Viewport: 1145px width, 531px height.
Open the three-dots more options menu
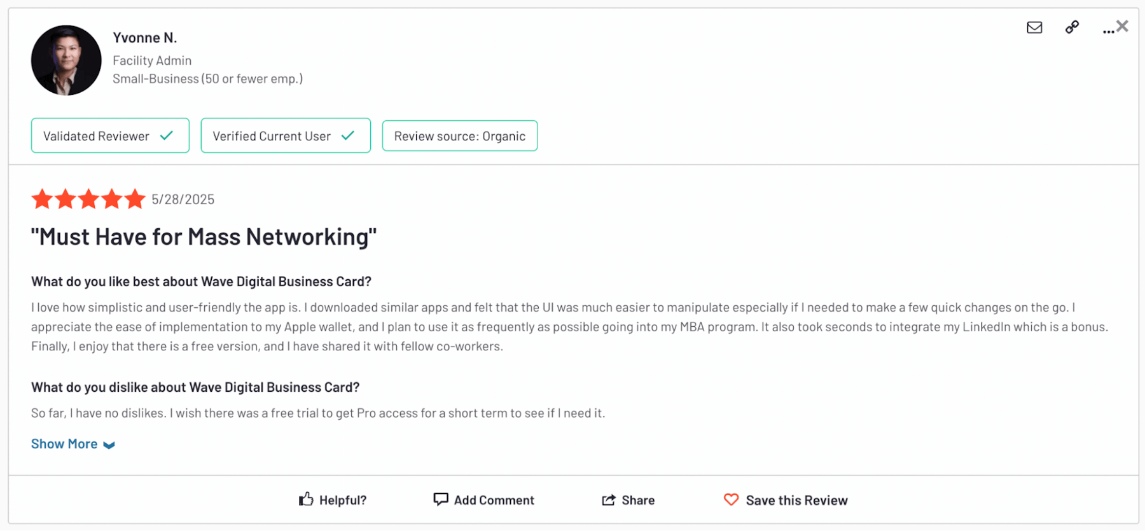[1108, 31]
